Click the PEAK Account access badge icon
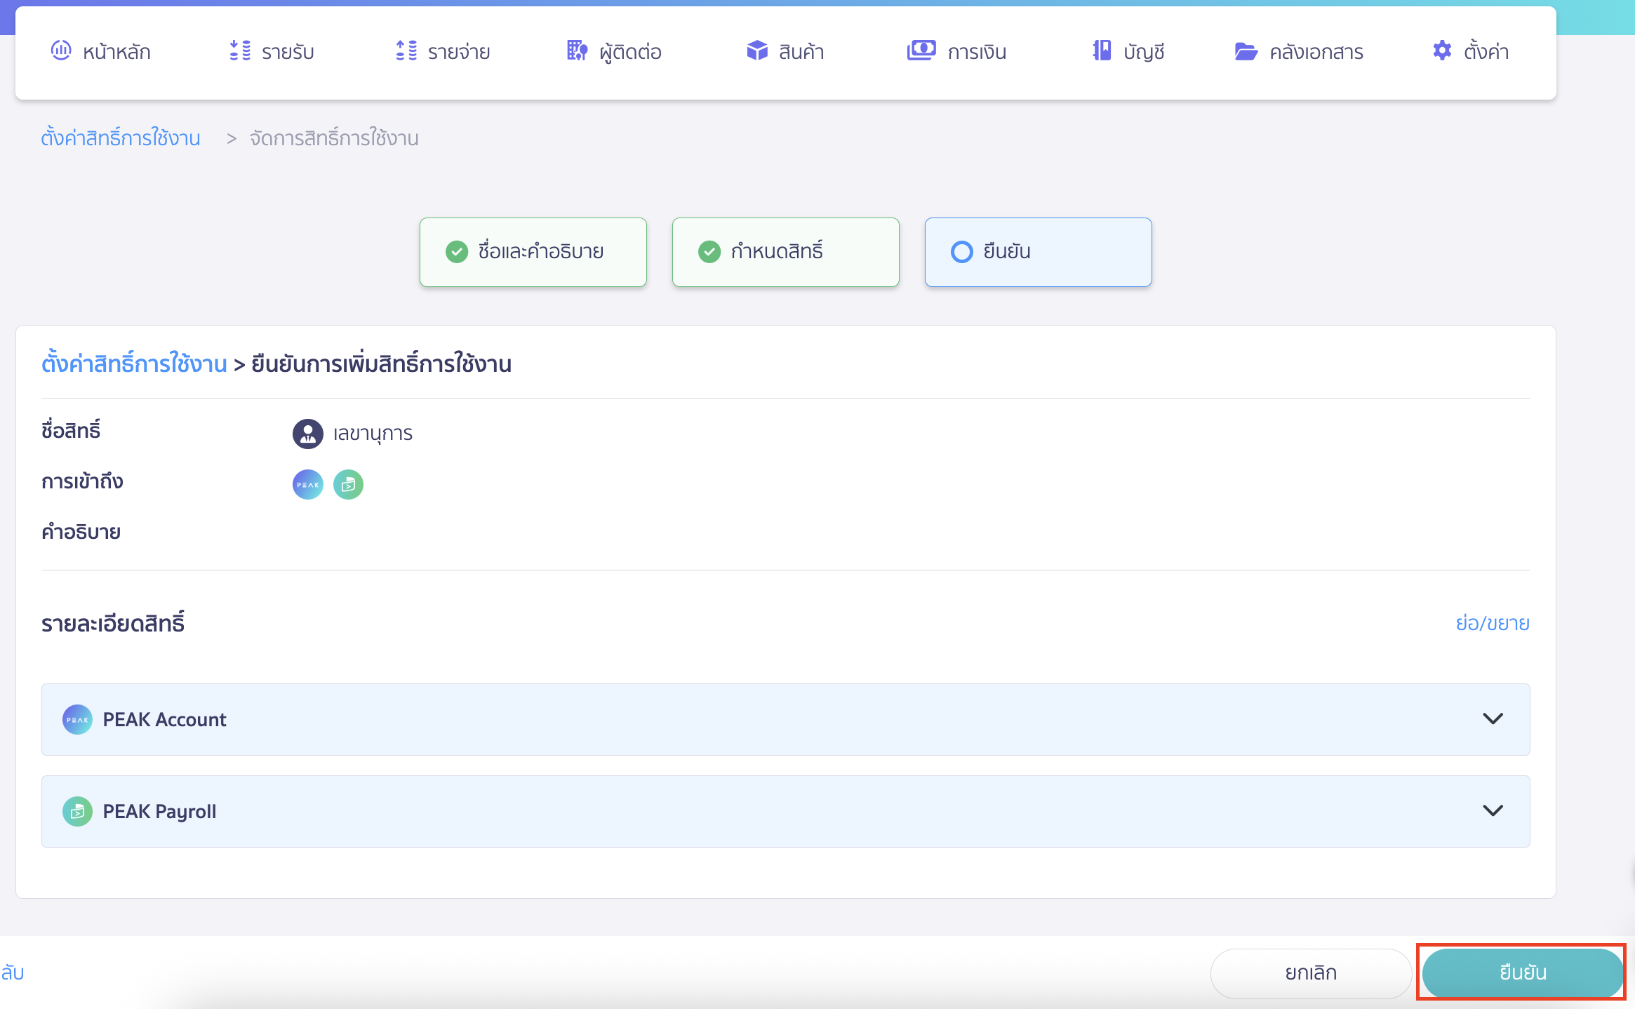The width and height of the screenshot is (1635, 1009). point(307,484)
